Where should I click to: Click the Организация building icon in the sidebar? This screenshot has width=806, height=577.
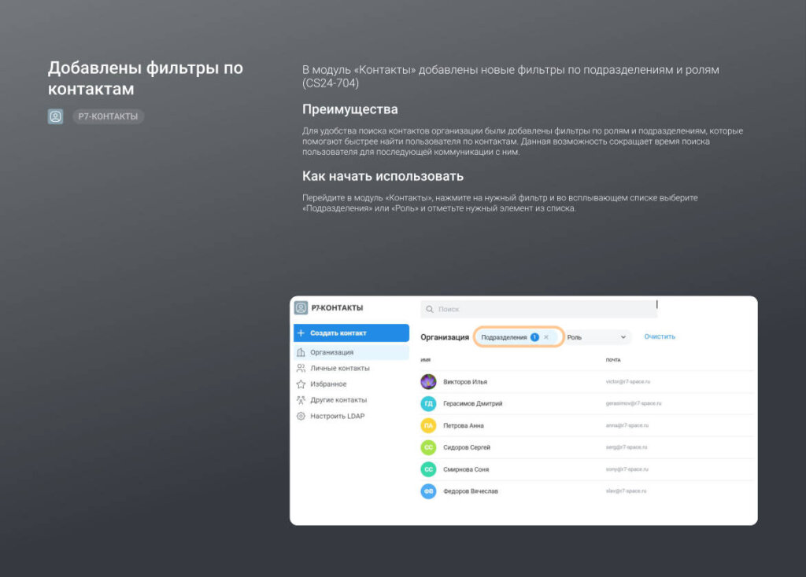coord(301,353)
